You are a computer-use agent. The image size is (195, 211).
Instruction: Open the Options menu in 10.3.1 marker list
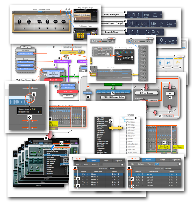[x=86, y=165]
